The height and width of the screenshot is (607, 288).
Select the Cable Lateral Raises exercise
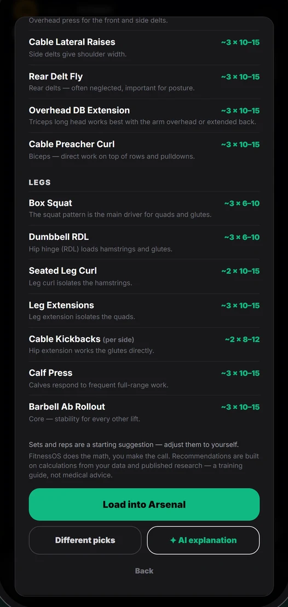[144, 48]
